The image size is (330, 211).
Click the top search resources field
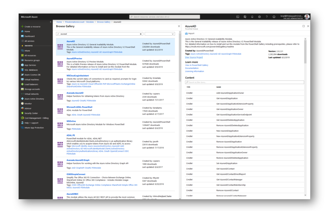165,17
